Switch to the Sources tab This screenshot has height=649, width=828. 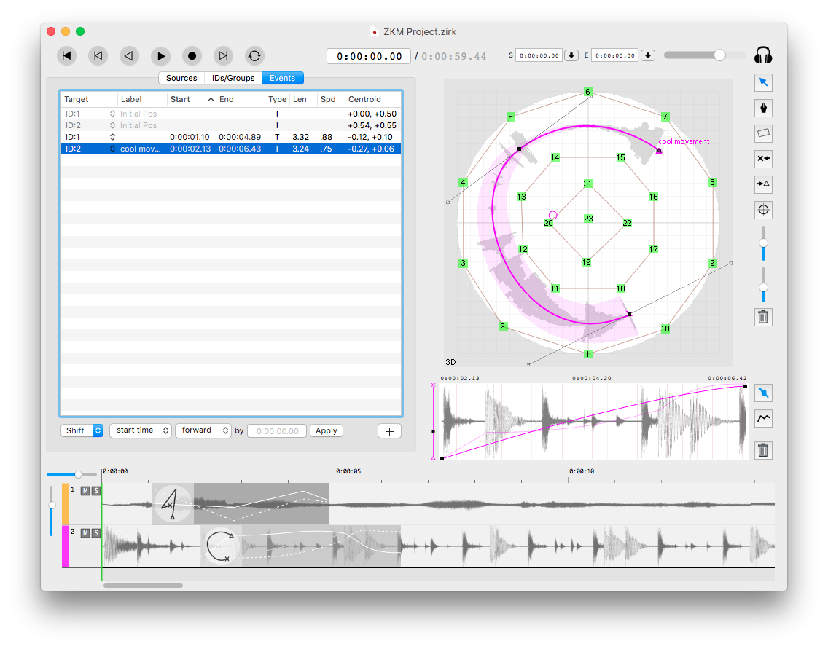(181, 78)
